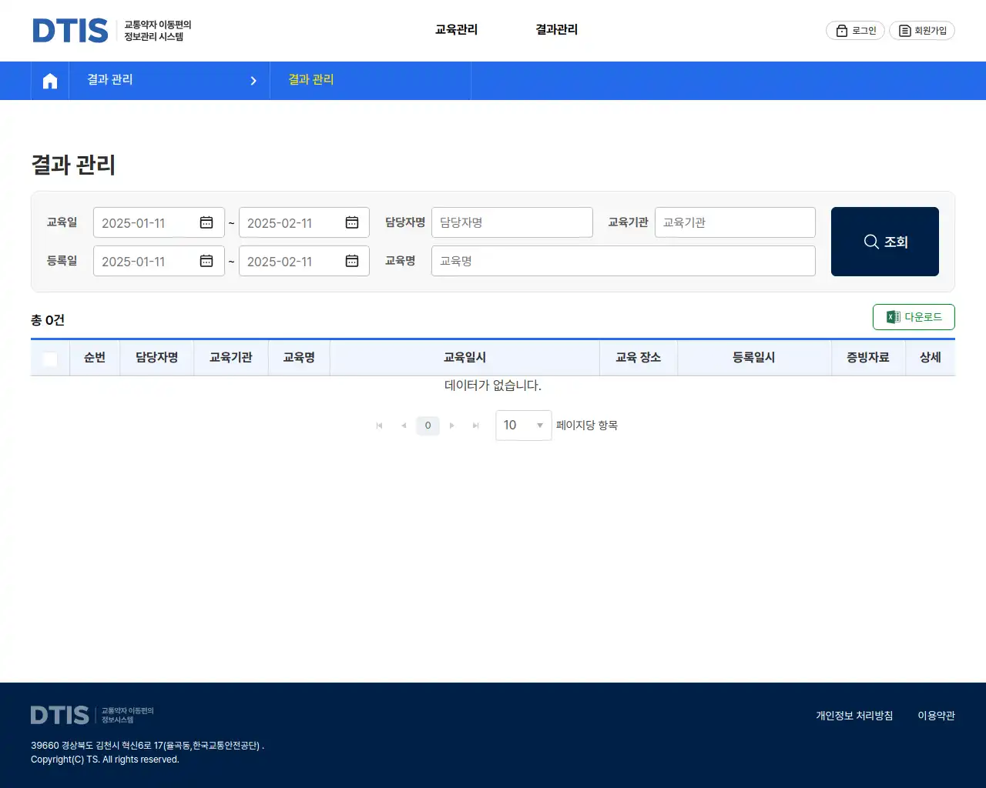Click the 총 0건 result count

point(48,320)
